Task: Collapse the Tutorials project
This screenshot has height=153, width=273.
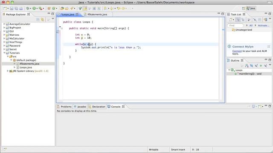Action: pyautogui.click(x=4, y=53)
